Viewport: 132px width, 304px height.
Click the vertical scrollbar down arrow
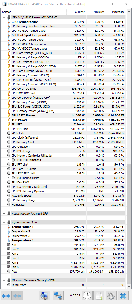pyautogui.click(x=128, y=286)
